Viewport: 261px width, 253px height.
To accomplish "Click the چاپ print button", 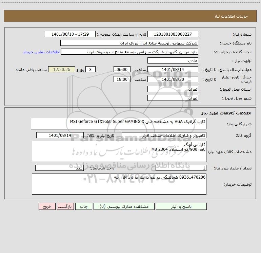I will (x=84, y=206).
